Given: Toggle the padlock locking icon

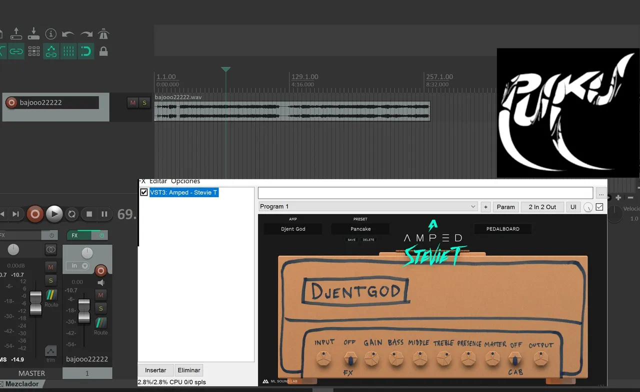Looking at the screenshot, I should coord(103,51).
